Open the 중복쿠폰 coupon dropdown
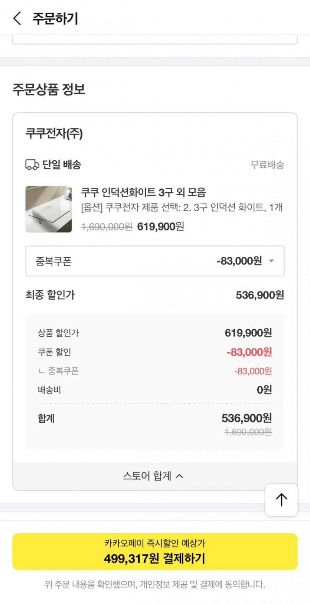Screen dimensions: 310x604 pos(154,261)
